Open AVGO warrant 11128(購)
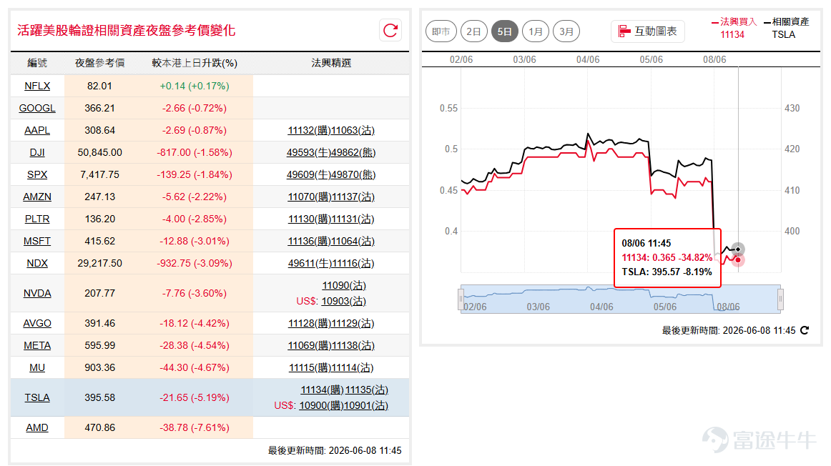The height and width of the screenshot is (466, 831). click(309, 324)
